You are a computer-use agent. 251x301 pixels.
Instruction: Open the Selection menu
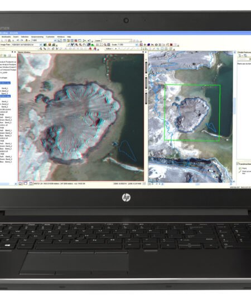[25, 37]
